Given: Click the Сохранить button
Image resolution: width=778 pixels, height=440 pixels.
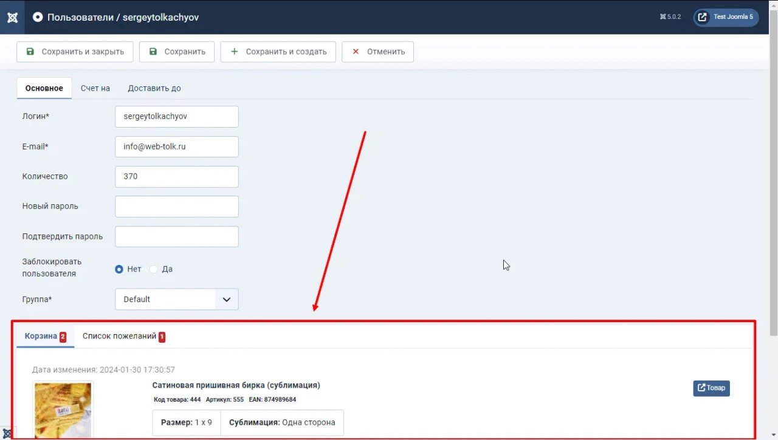Looking at the screenshot, I should point(177,52).
